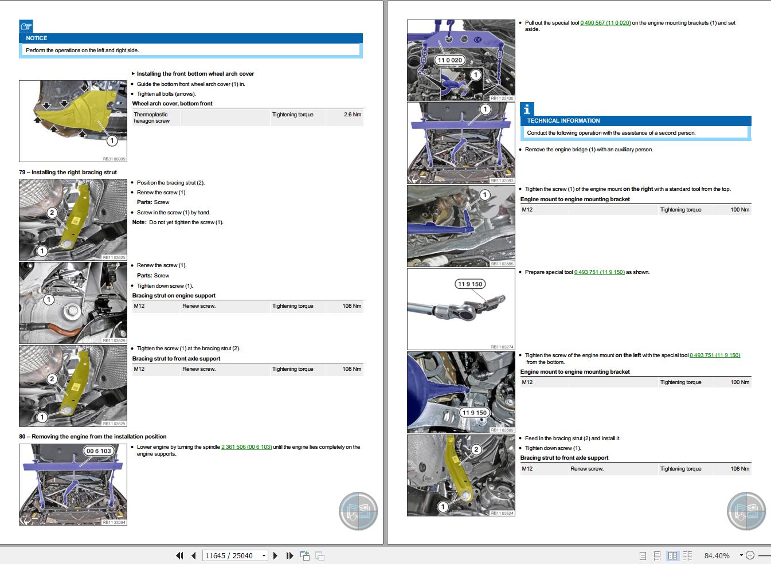The width and height of the screenshot is (771, 564).
Task: Click the round book icon on left page
Action: [358, 511]
